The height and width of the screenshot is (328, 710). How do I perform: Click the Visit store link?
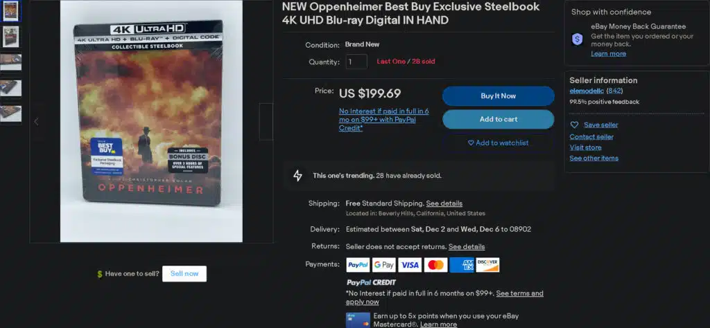(x=585, y=147)
